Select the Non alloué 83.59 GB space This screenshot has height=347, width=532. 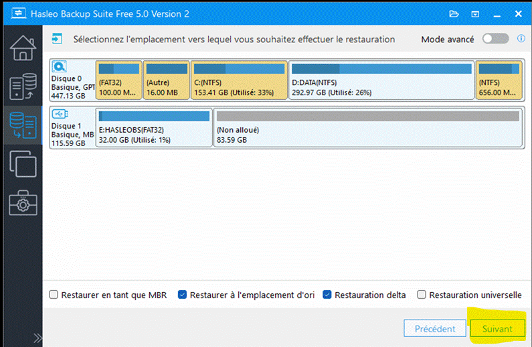[368, 127]
